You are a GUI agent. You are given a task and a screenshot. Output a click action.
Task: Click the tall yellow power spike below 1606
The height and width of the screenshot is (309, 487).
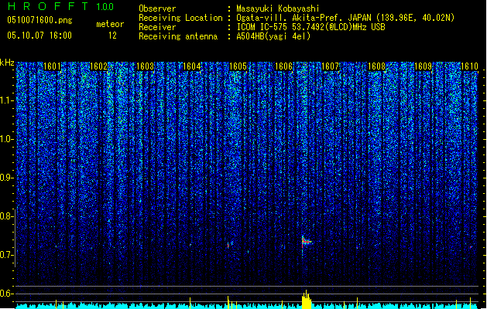tap(307, 300)
